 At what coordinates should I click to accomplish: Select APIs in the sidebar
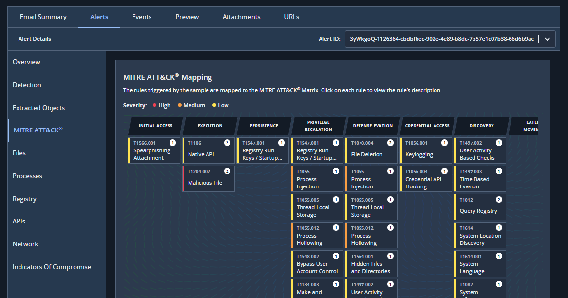tap(19, 221)
